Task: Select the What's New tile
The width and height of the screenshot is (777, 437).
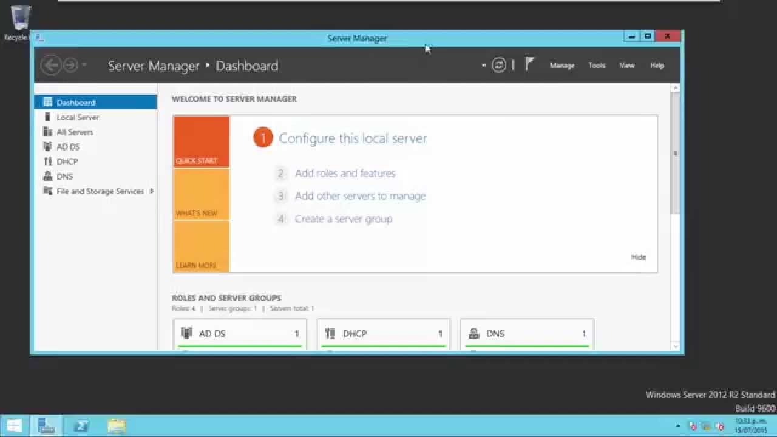Action: (x=202, y=194)
